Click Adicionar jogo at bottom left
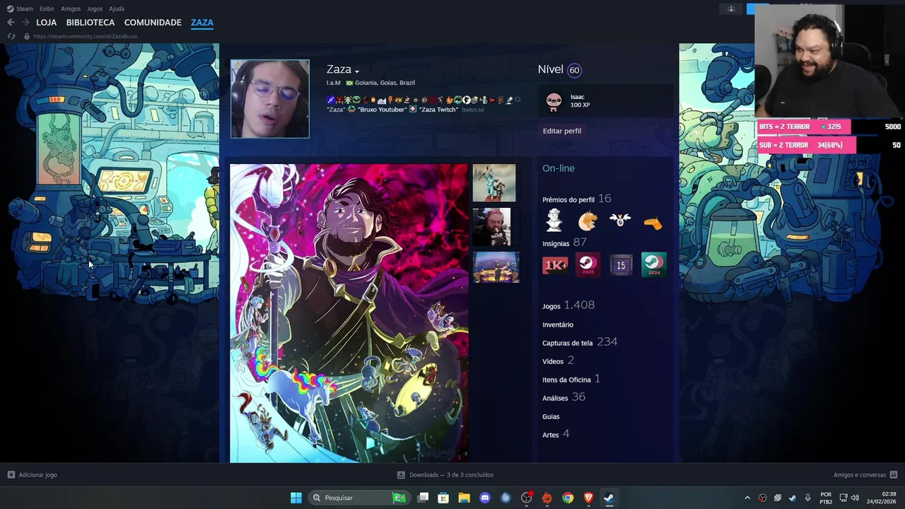The height and width of the screenshot is (509, 905). click(x=38, y=475)
